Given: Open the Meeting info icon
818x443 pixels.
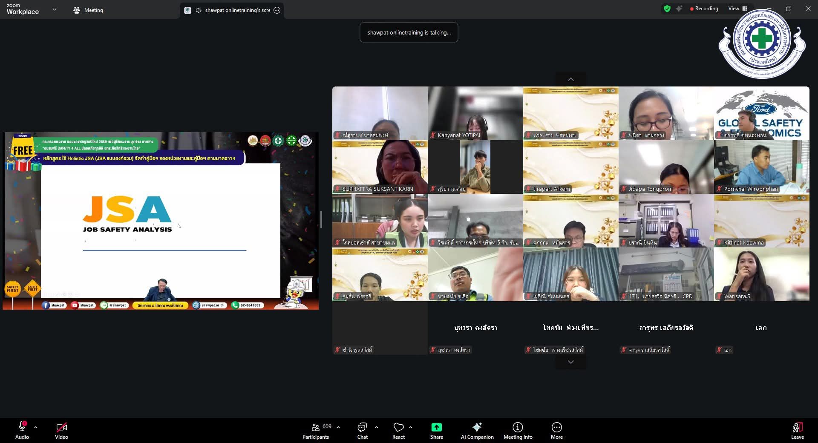Looking at the screenshot, I should (518, 430).
